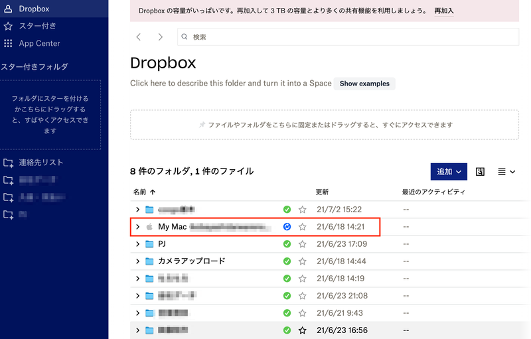The height and width of the screenshot is (339, 531).
Task: Go forward with the right arrow
Action: (x=161, y=37)
